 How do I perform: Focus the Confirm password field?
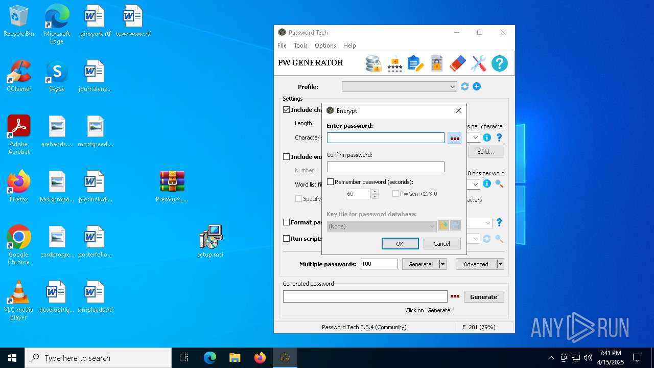pos(386,167)
